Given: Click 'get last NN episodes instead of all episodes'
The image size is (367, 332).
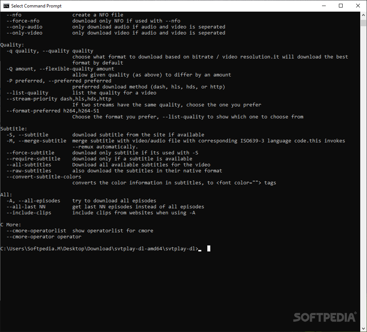Looking at the screenshot, I should click(x=138, y=207).
